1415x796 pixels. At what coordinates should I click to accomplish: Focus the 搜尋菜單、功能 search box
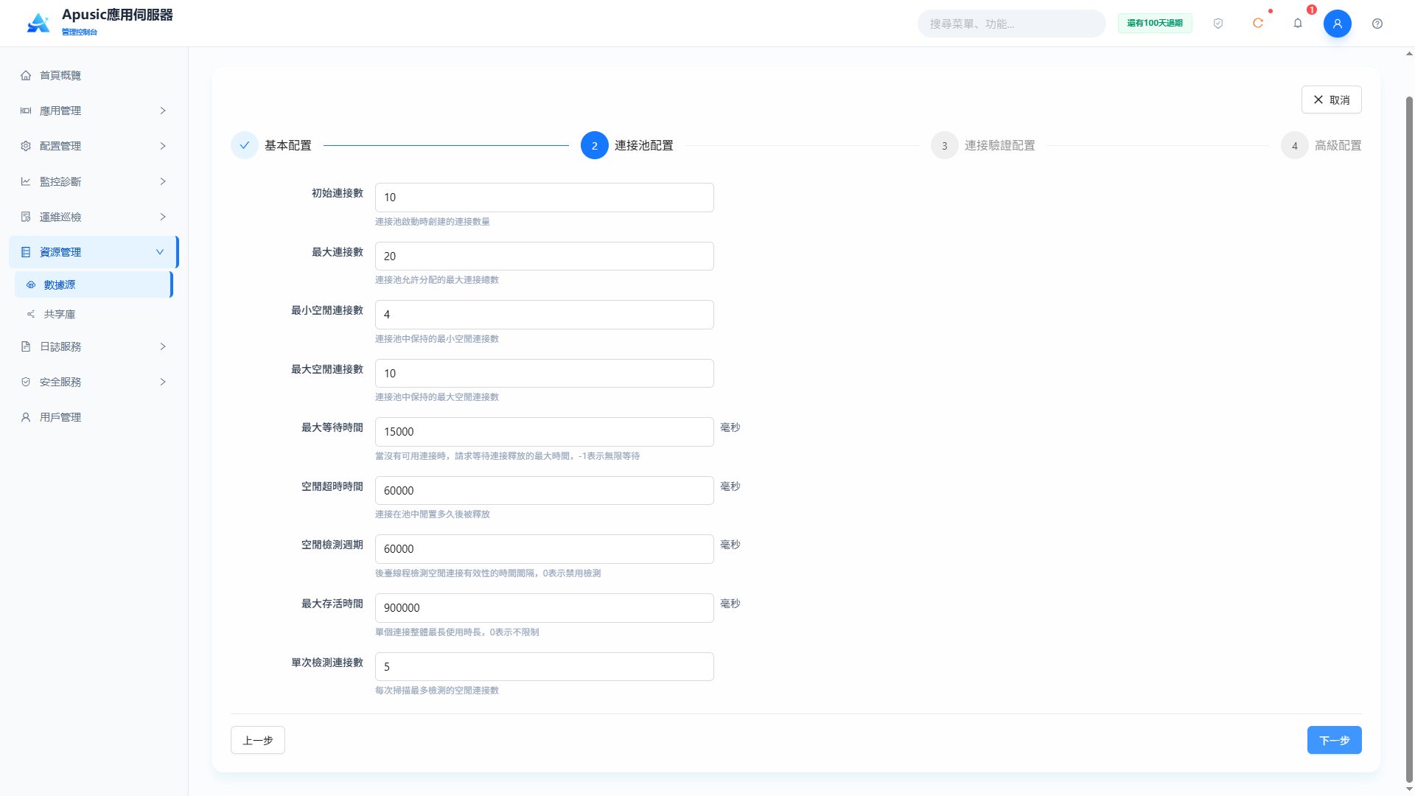coord(1011,24)
